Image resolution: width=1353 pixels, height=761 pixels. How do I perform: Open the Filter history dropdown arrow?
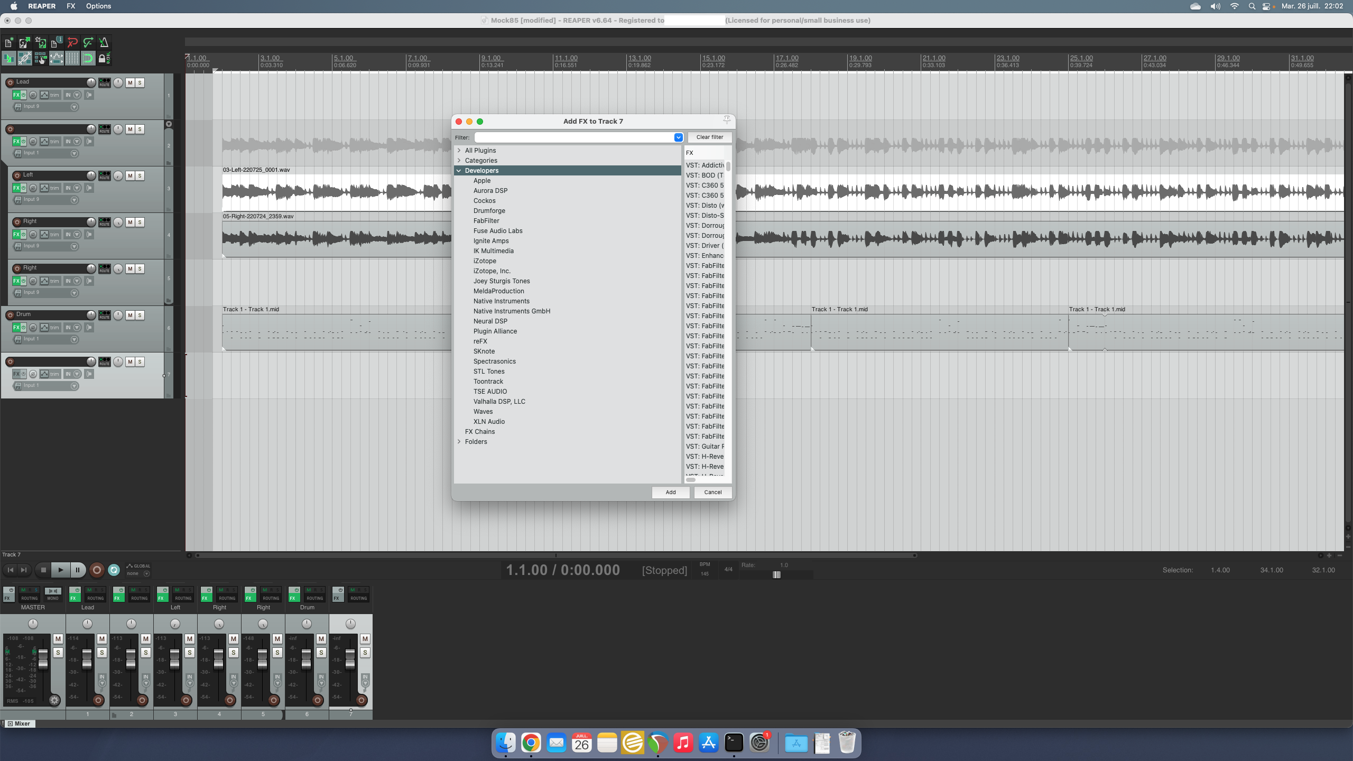[x=678, y=137]
